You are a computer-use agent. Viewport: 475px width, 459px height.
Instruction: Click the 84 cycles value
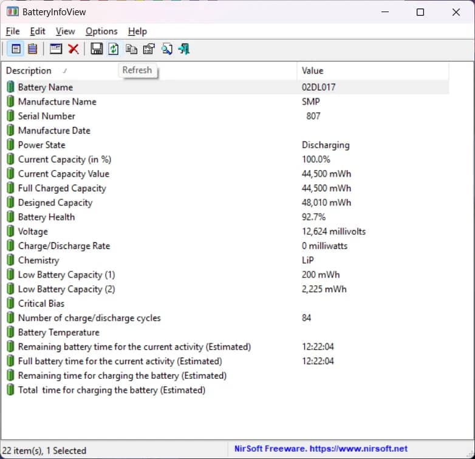point(306,318)
